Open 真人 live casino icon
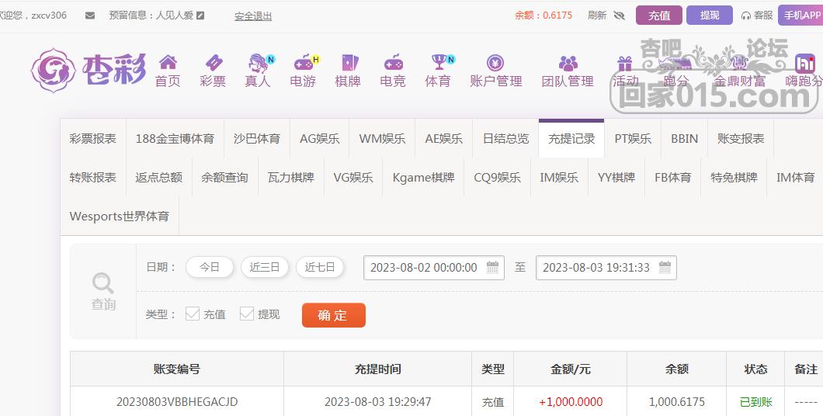 point(259,62)
